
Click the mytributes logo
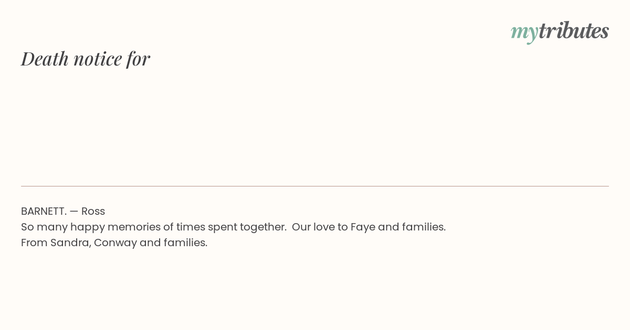(x=560, y=31)
